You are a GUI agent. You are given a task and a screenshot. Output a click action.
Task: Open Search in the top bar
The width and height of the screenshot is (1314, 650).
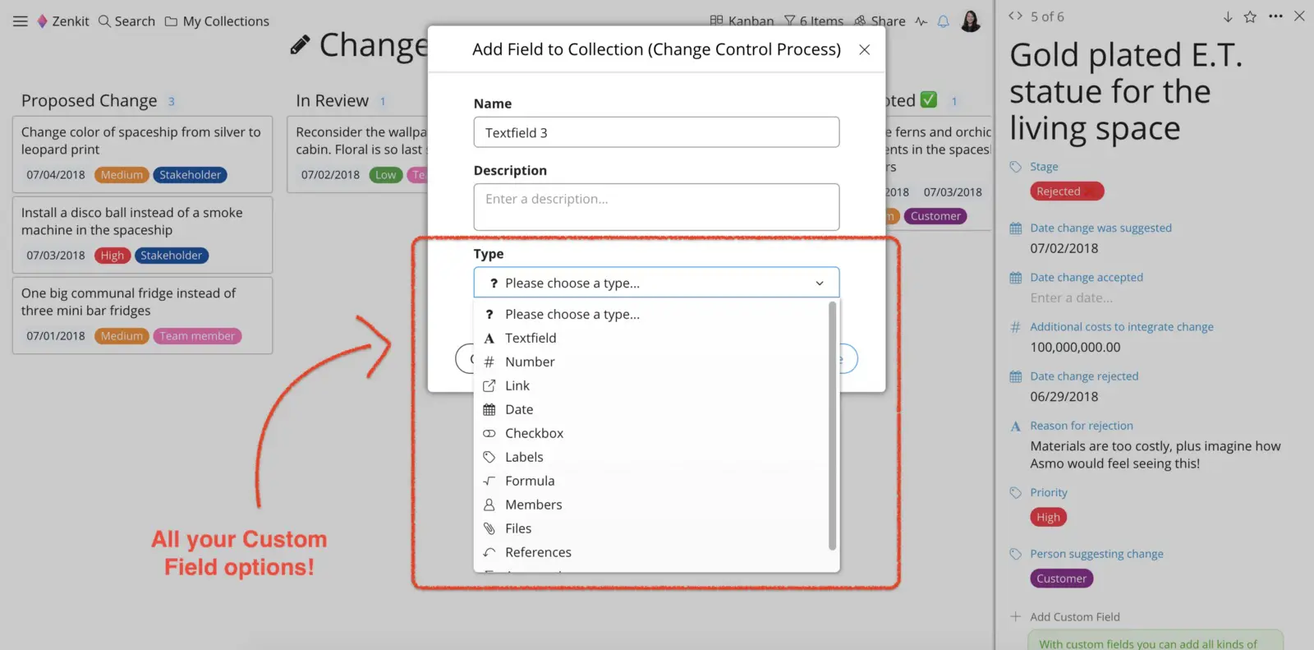[x=126, y=21]
